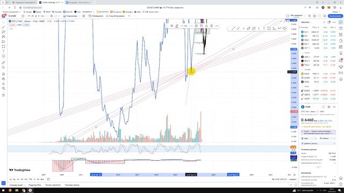This screenshot has width=344, height=193.
Task: Switch chart to fullscreen mode
Action: click(x=319, y=16)
